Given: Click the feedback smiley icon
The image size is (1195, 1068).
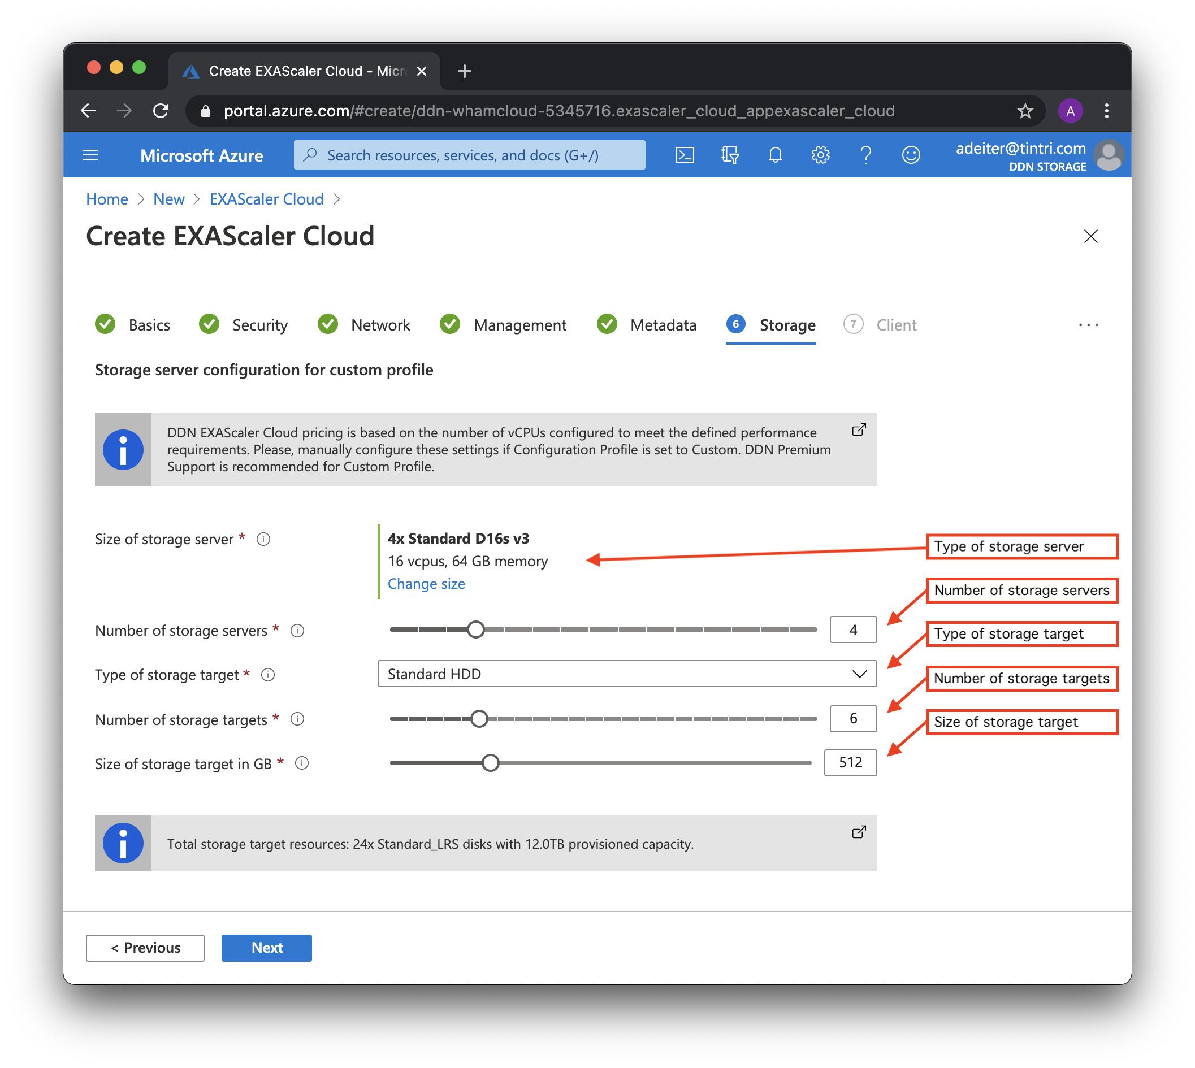Looking at the screenshot, I should click(x=910, y=155).
